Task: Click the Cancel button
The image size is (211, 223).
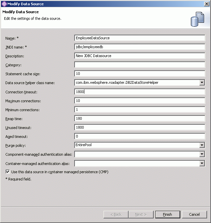Action: pos(194,214)
